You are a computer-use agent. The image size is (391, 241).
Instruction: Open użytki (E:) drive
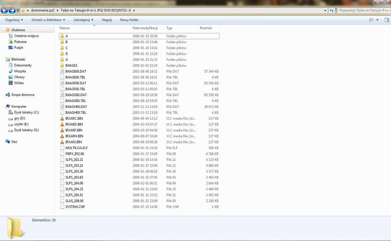click(x=21, y=124)
